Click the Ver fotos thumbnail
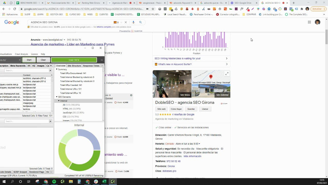 pyautogui.click(x=172, y=84)
